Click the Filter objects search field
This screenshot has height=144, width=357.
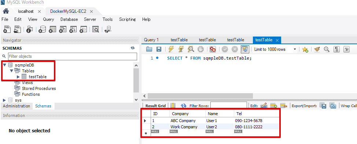pos(73,56)
